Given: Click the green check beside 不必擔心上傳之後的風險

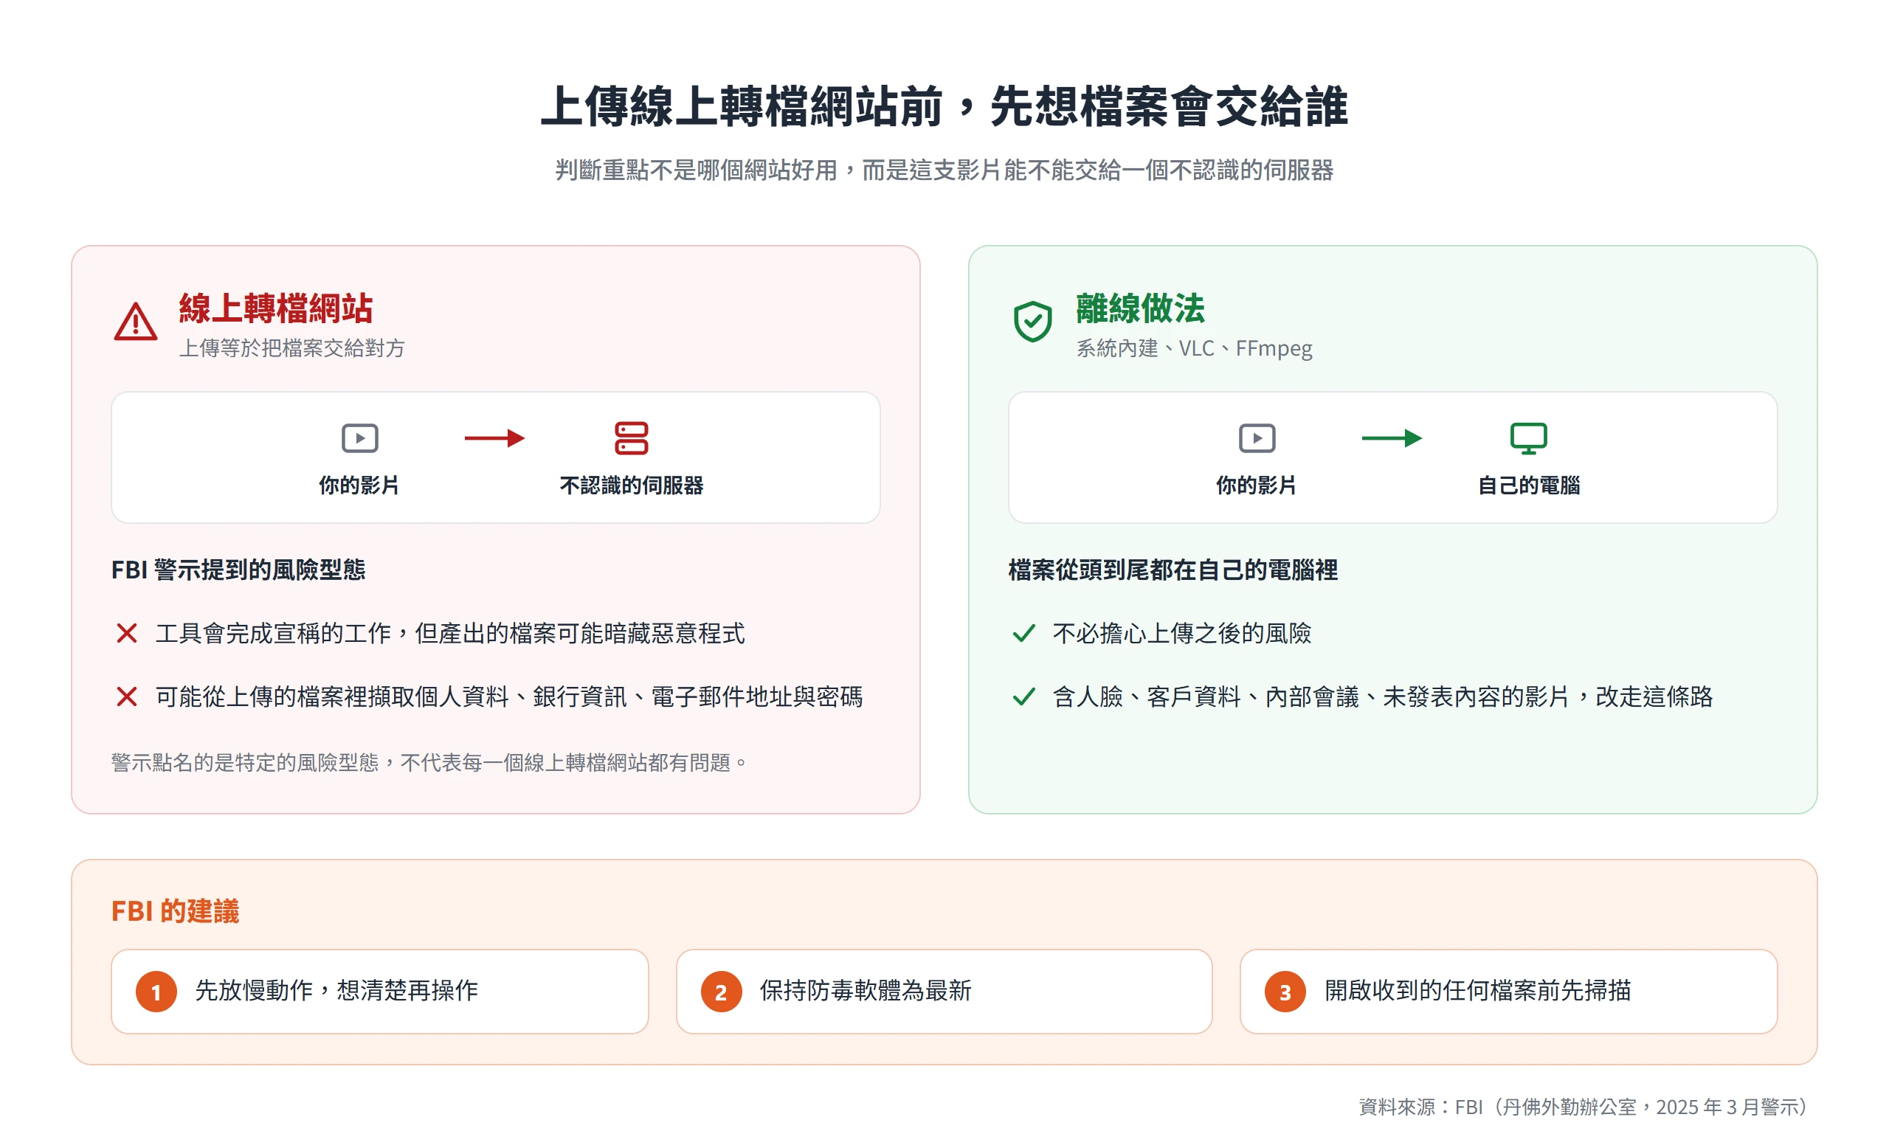Looking at the screenshot, I should pyautogui.click(x=1023, y=633).
